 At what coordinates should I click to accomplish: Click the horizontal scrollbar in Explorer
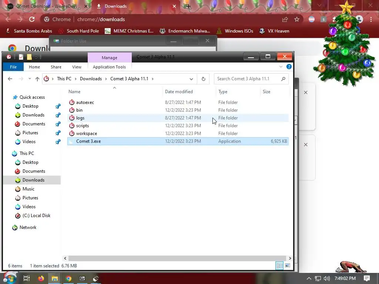point(177,258)
